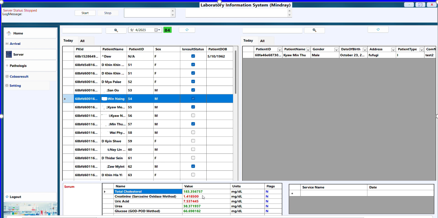The image size is (438, 218).
Task: Click the right panel search input field
Action: click(x=273, y=30)
